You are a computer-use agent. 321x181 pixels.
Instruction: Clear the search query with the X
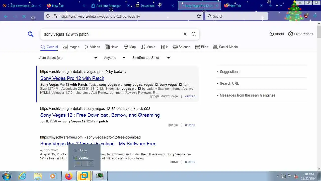coord(185,34)
